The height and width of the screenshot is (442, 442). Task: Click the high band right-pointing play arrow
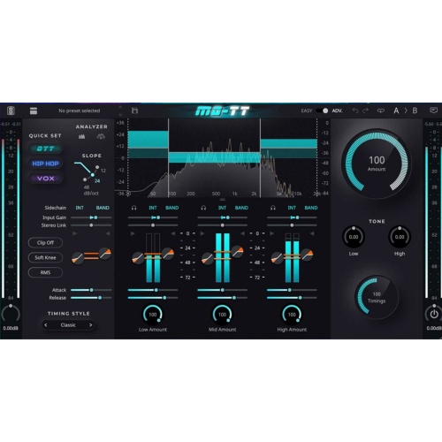(272, 233)
